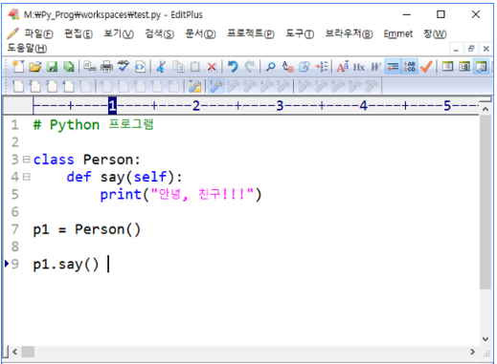Open the Emmet menu
Screen dimensions: 497x364
point(397,33)
